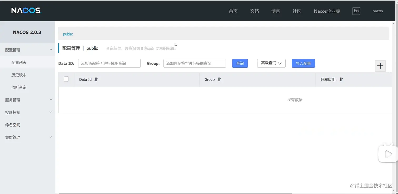Click the NACOS 2.0.3 version text

[27, 32]
